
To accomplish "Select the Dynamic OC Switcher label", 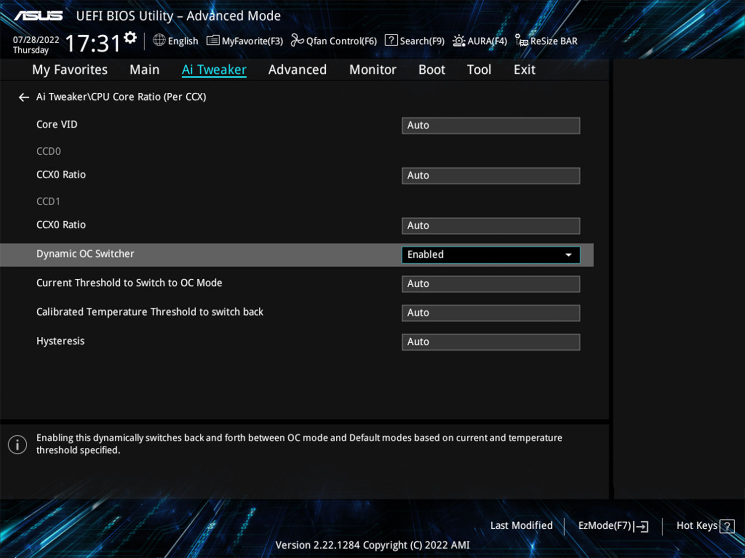I will click(85, 254).
